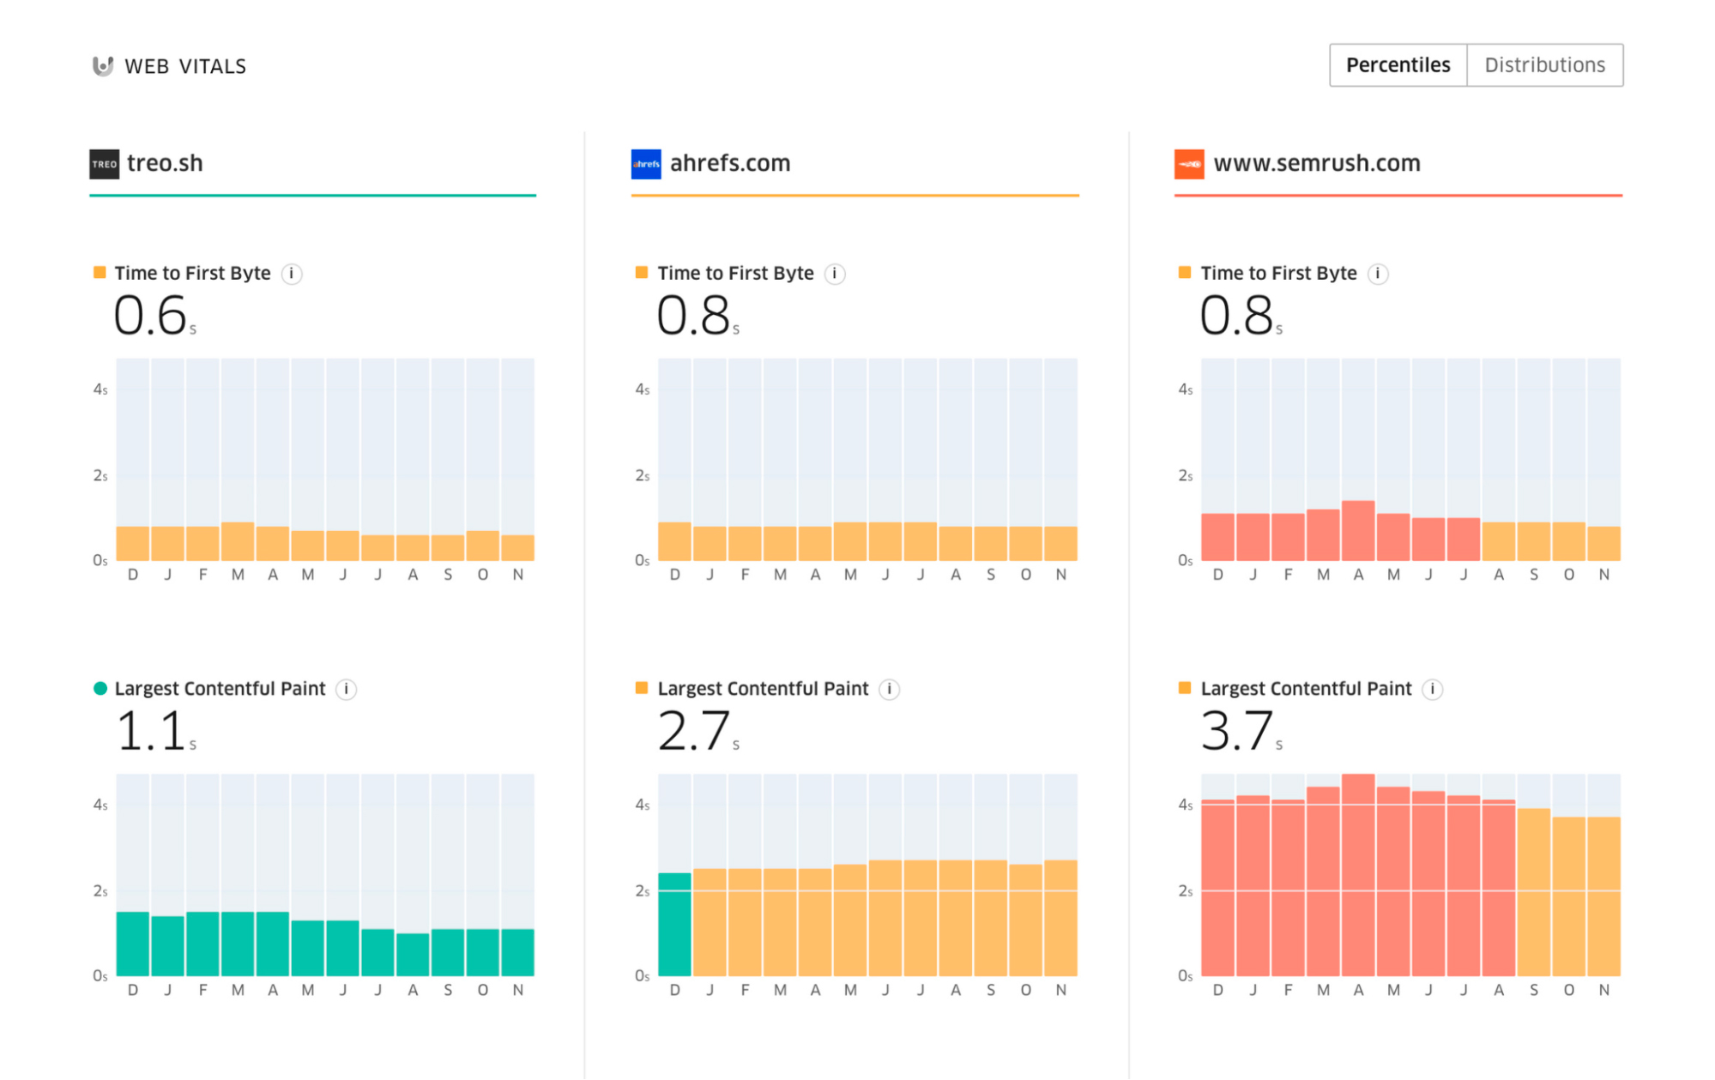Select ahrefs.com TTFB value 0.8 s
This screenshot has height=1080, width=1715.
click(697, 315)
